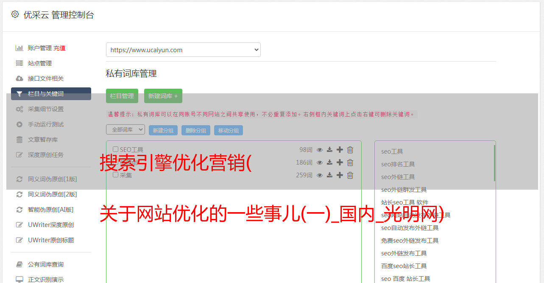The width and height of the screenshot is (544, 283).
Task: Download the 采集 word library
Action: 329,175
